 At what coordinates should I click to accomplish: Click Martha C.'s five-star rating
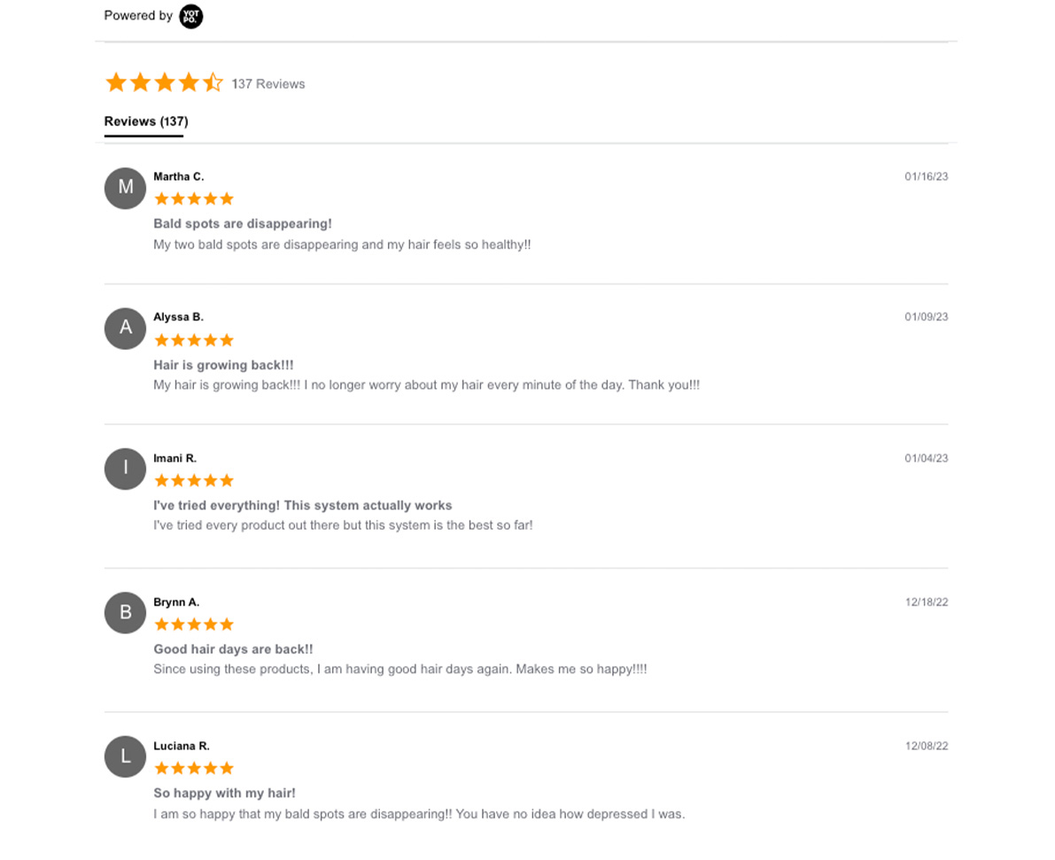click(x=194, y=198)
